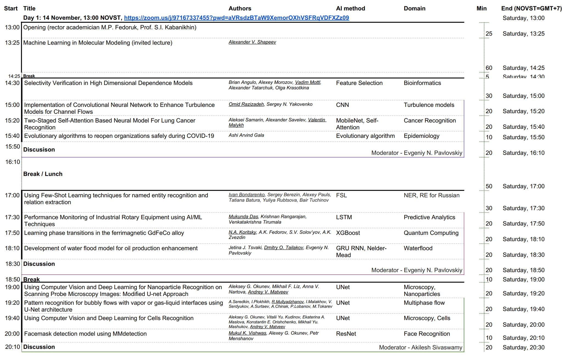Image resolution: width=572 pixels, height=359 pixels.
Task: Click underlined presenter Ivan Bondarenko
Action: coord(246,195)
